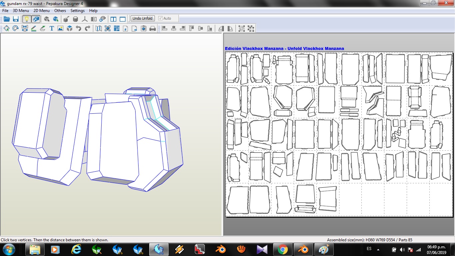Open the Others menu
Screen dimensions: 455x256
pos(60,11)
